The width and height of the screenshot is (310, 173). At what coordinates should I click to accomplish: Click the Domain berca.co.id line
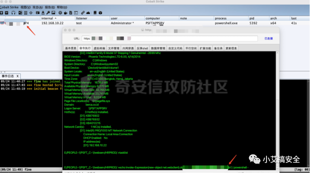[x=82, y=105]
